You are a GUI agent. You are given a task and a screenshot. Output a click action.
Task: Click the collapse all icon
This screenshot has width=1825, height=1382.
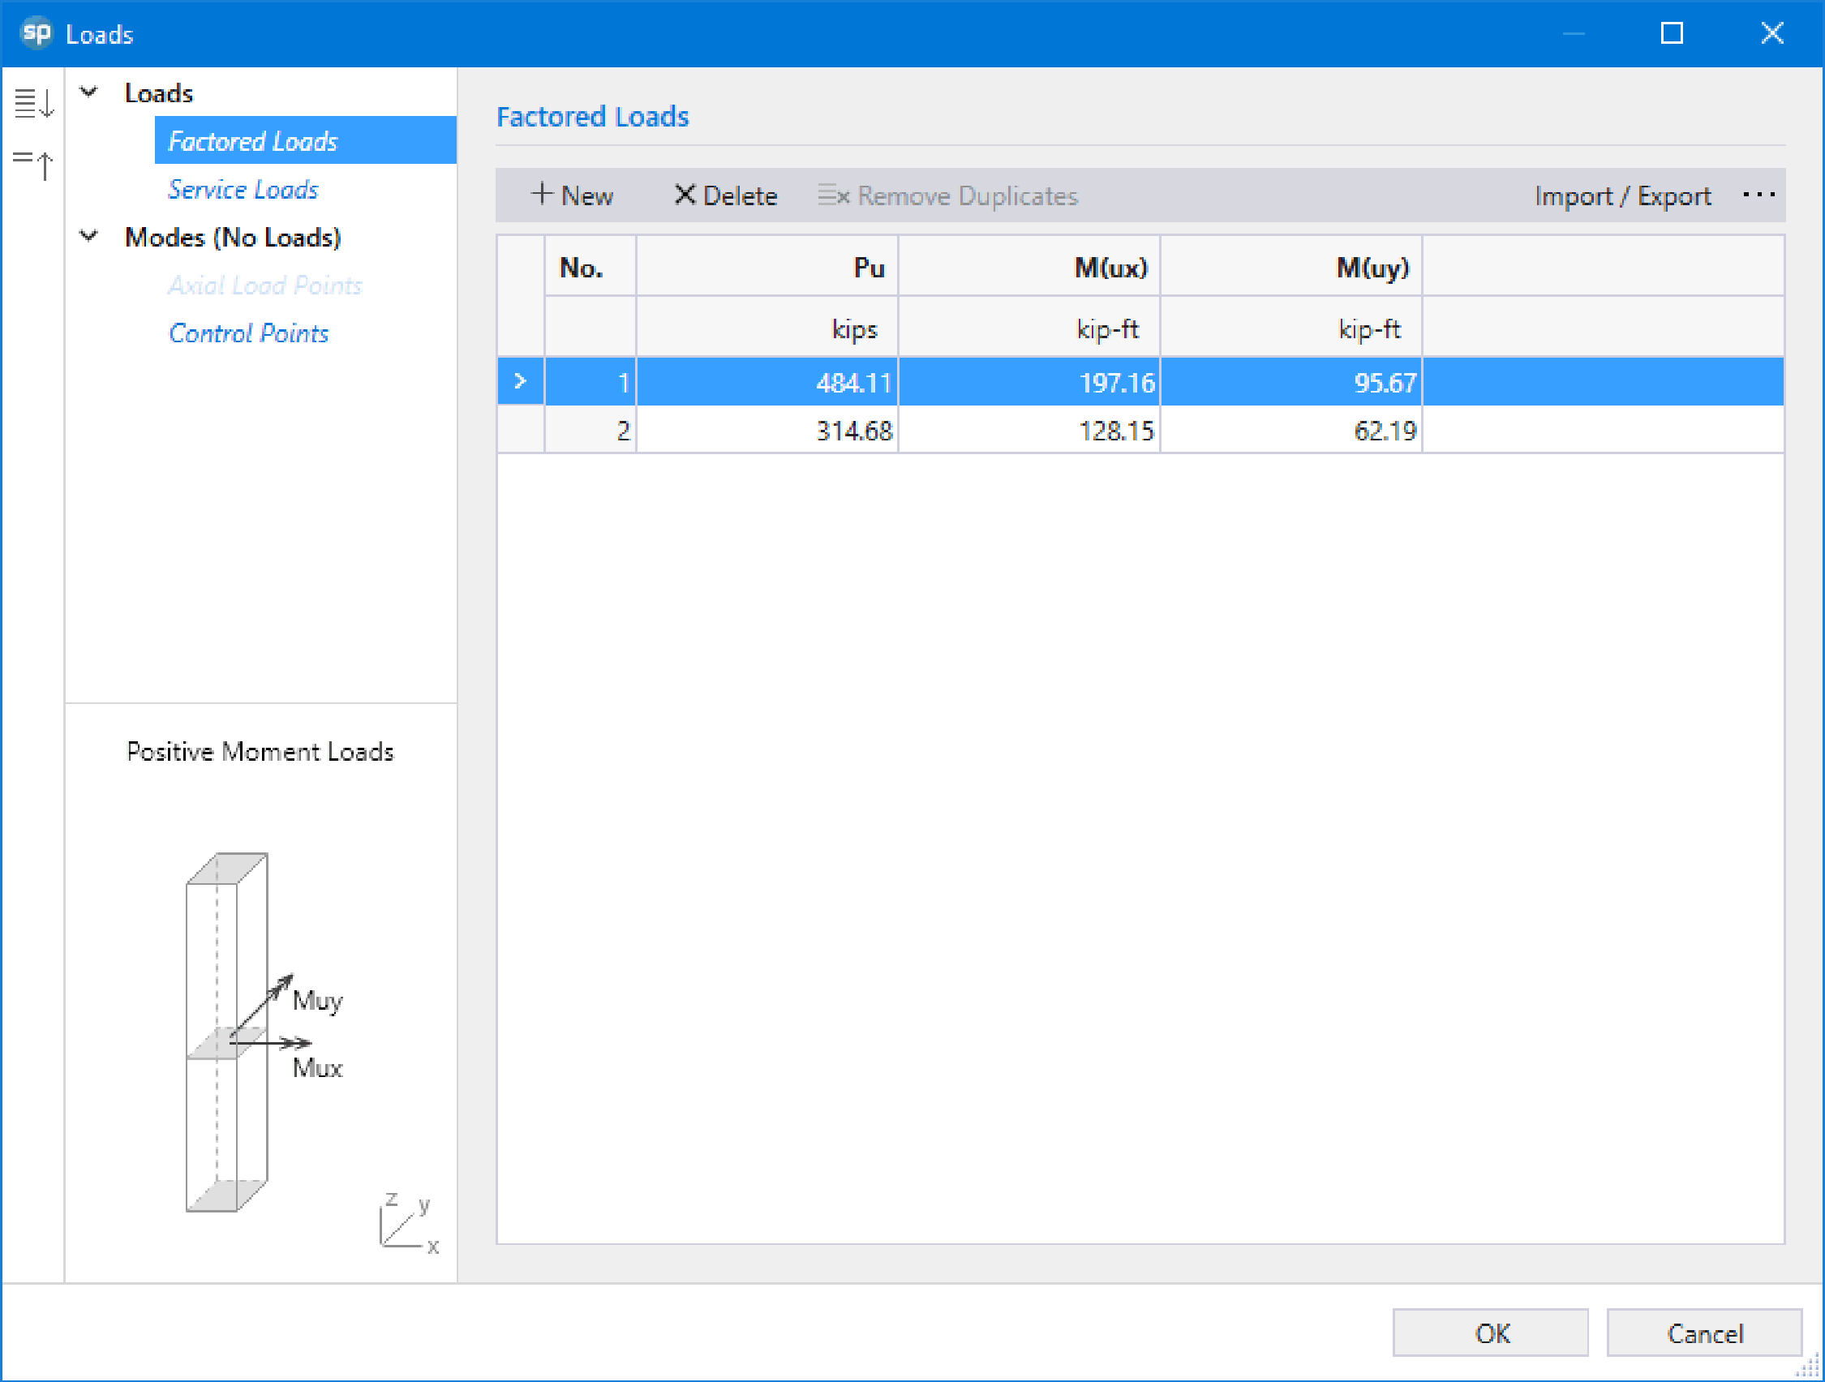[x=34, y=164]
